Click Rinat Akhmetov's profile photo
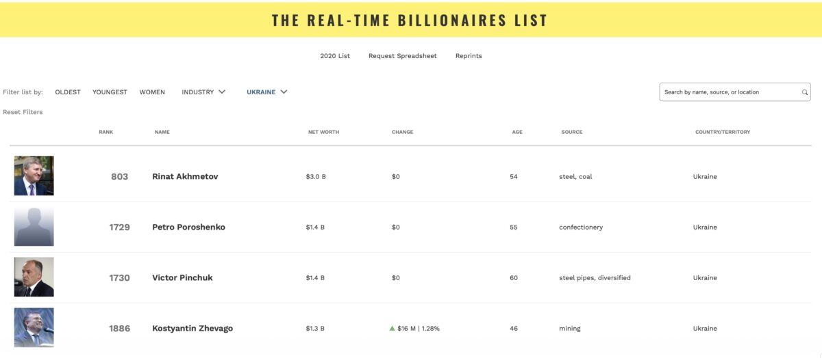 tap(34, 176)
